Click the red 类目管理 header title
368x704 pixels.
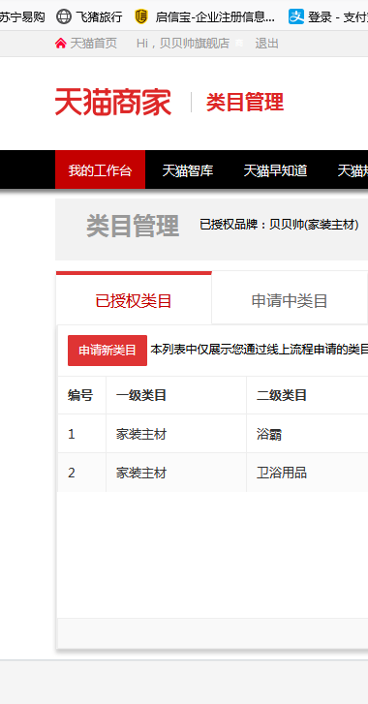click(x=245, y=103)
